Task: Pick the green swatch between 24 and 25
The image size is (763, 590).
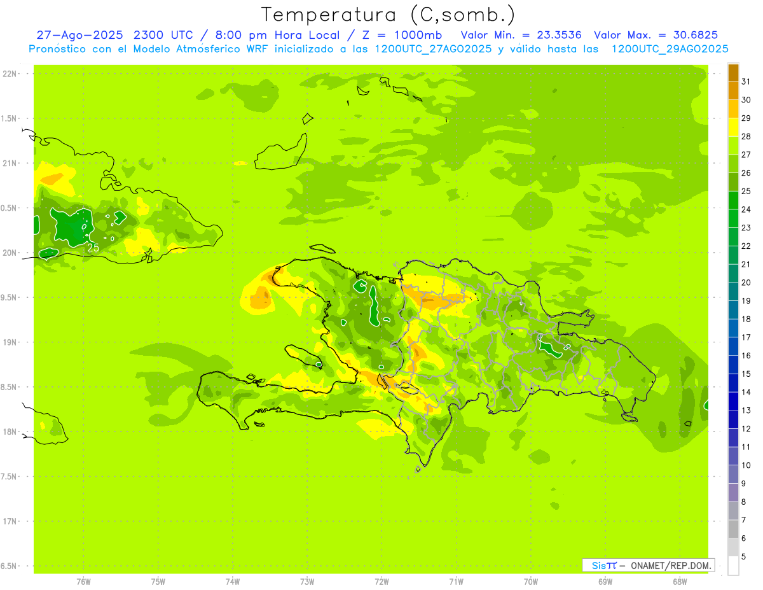Action: [x=733, y=200]
